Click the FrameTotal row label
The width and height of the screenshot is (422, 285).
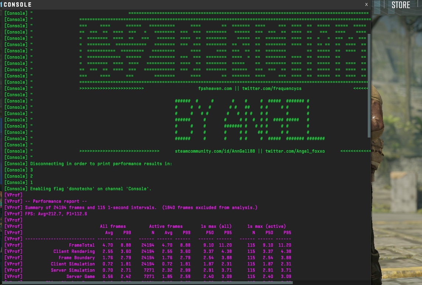pyautogui.click(x=82, y=245)
